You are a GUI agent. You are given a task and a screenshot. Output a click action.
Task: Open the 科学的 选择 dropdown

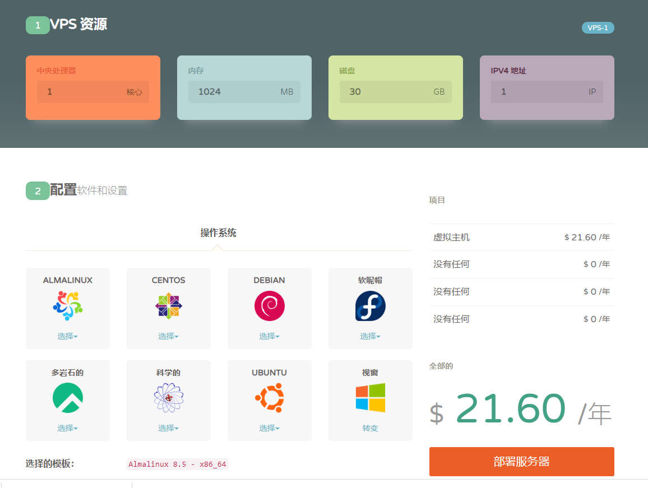(169, 428)
